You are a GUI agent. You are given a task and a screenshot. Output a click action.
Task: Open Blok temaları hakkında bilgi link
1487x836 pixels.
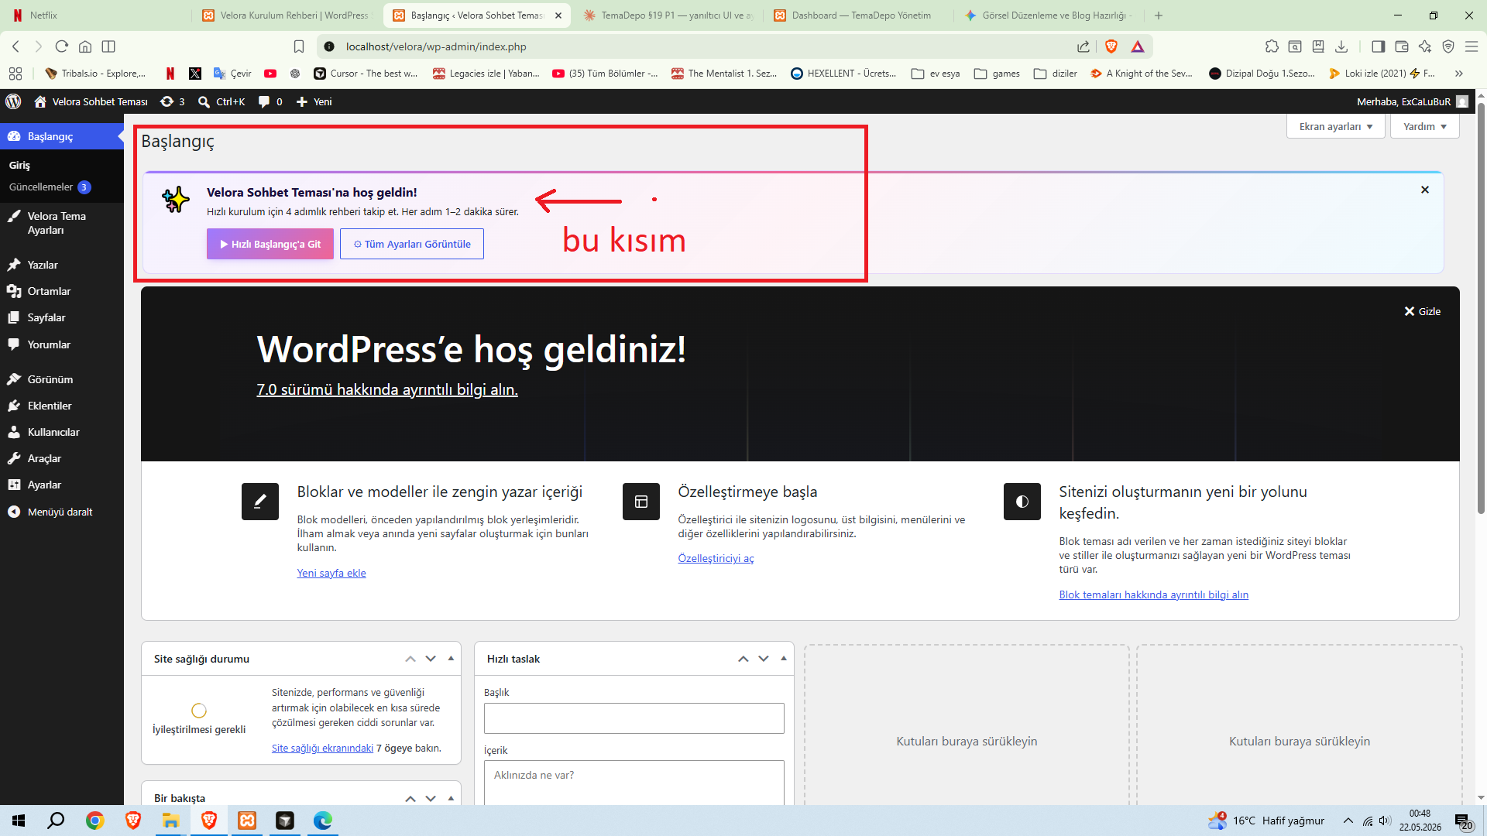click(1154, 594)
